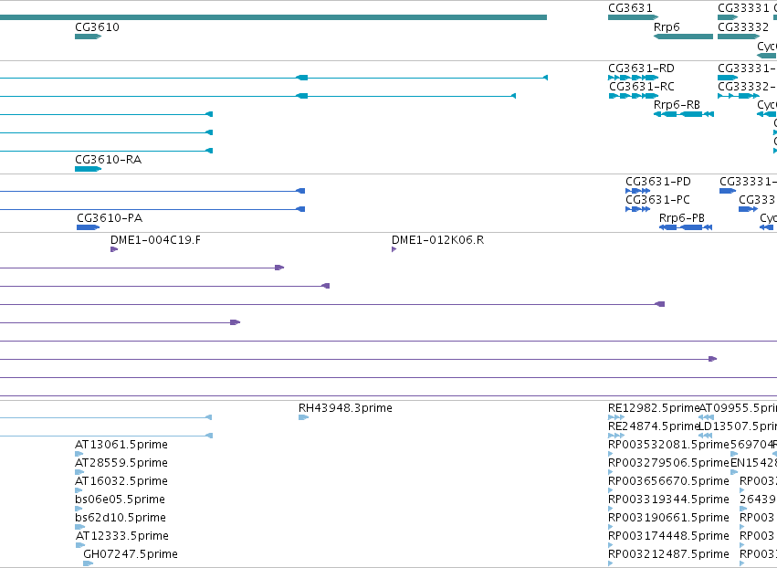Click the CG3631 gene label
The width and height of the screenshot is (777, 568).
pos(630,8)
